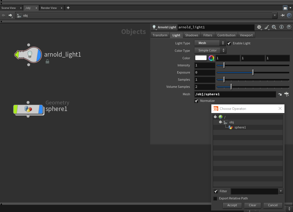Open the network path dropdown arrow
Image resolution: width=293 pixels, height=212 pixels.
(275, 15)
